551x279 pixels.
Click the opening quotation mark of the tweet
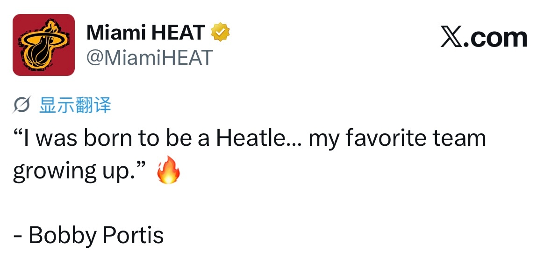coord(18,132)
